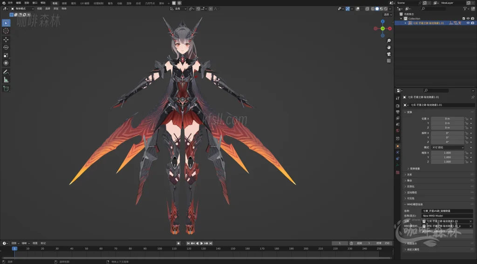Activate the Add Cube tool
Screen dimensions: 477x264
pos(6,88)
